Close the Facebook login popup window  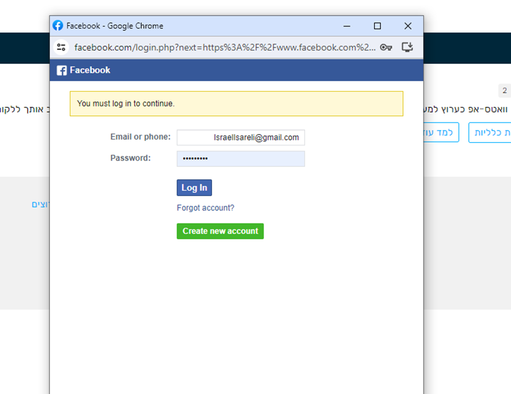408,26
